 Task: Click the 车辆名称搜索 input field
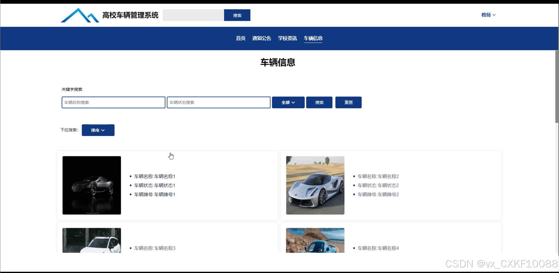pos(113,102)
